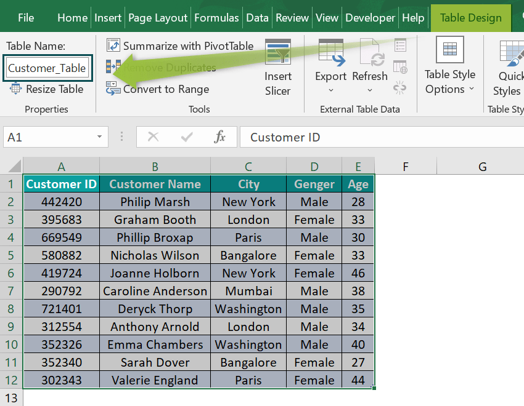Image resolution: width=524 pixels, height=406 pixels.
Task: Expand the Refresh dropdown arrow
Action: click(x=370, y=90)
